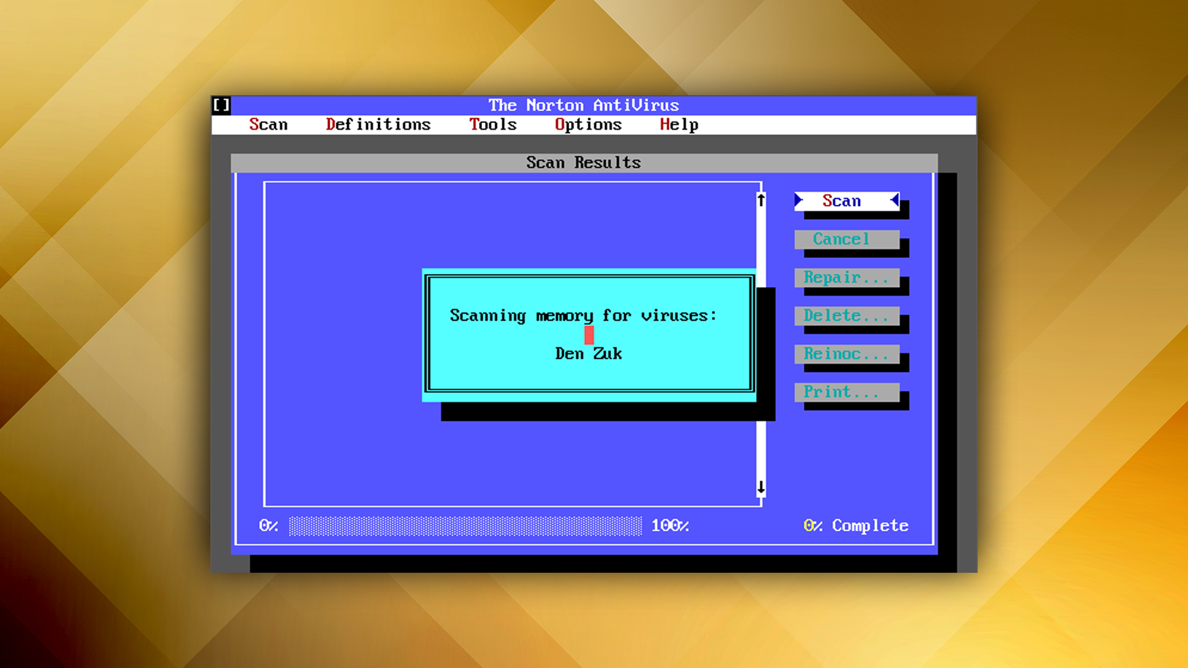The image size is (1188, 668).
Task: Click the scan progress bar
Action: 465,526
